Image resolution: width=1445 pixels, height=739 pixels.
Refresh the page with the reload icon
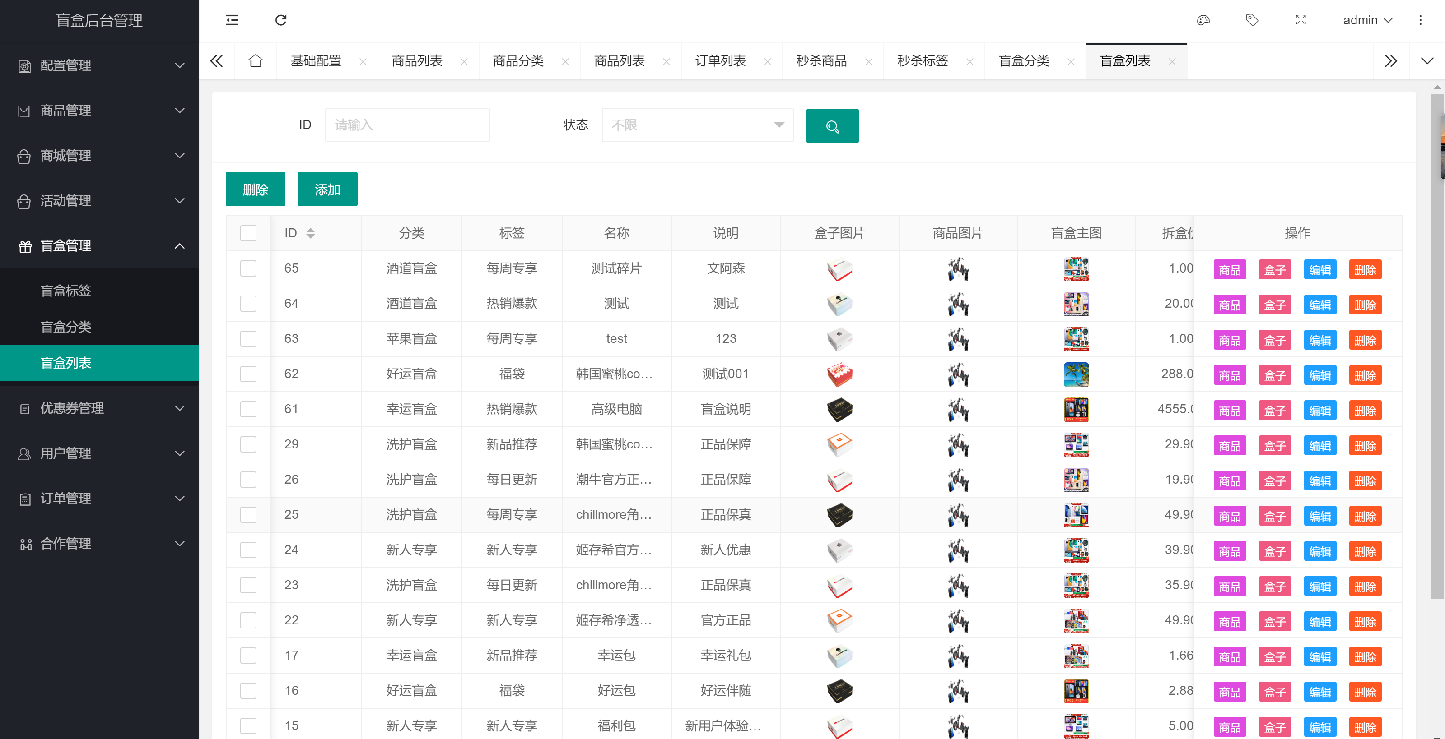280,20
